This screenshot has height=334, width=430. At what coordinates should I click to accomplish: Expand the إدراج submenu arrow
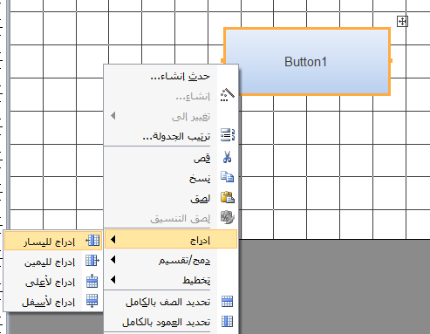coord(113,240)
